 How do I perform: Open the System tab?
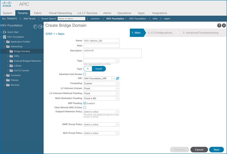click(x=7, y=13)
